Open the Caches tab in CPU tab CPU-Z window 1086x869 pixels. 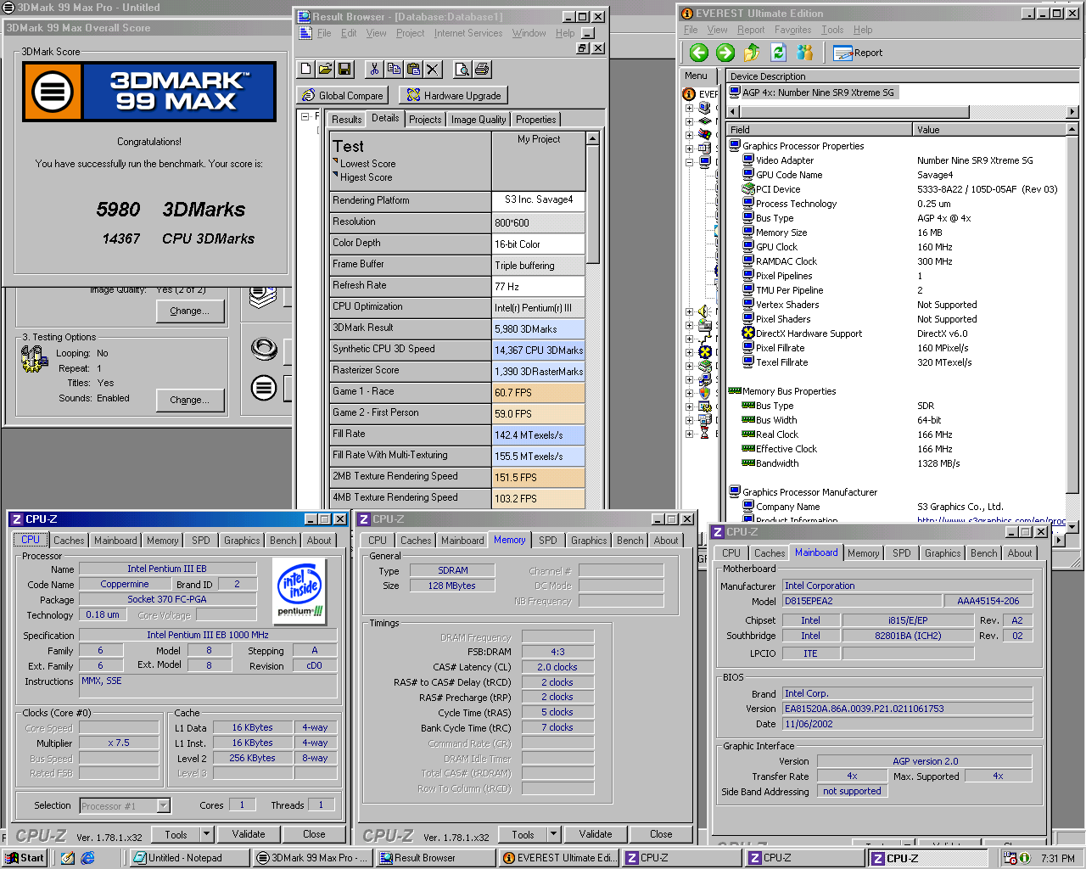click(69, 541)
